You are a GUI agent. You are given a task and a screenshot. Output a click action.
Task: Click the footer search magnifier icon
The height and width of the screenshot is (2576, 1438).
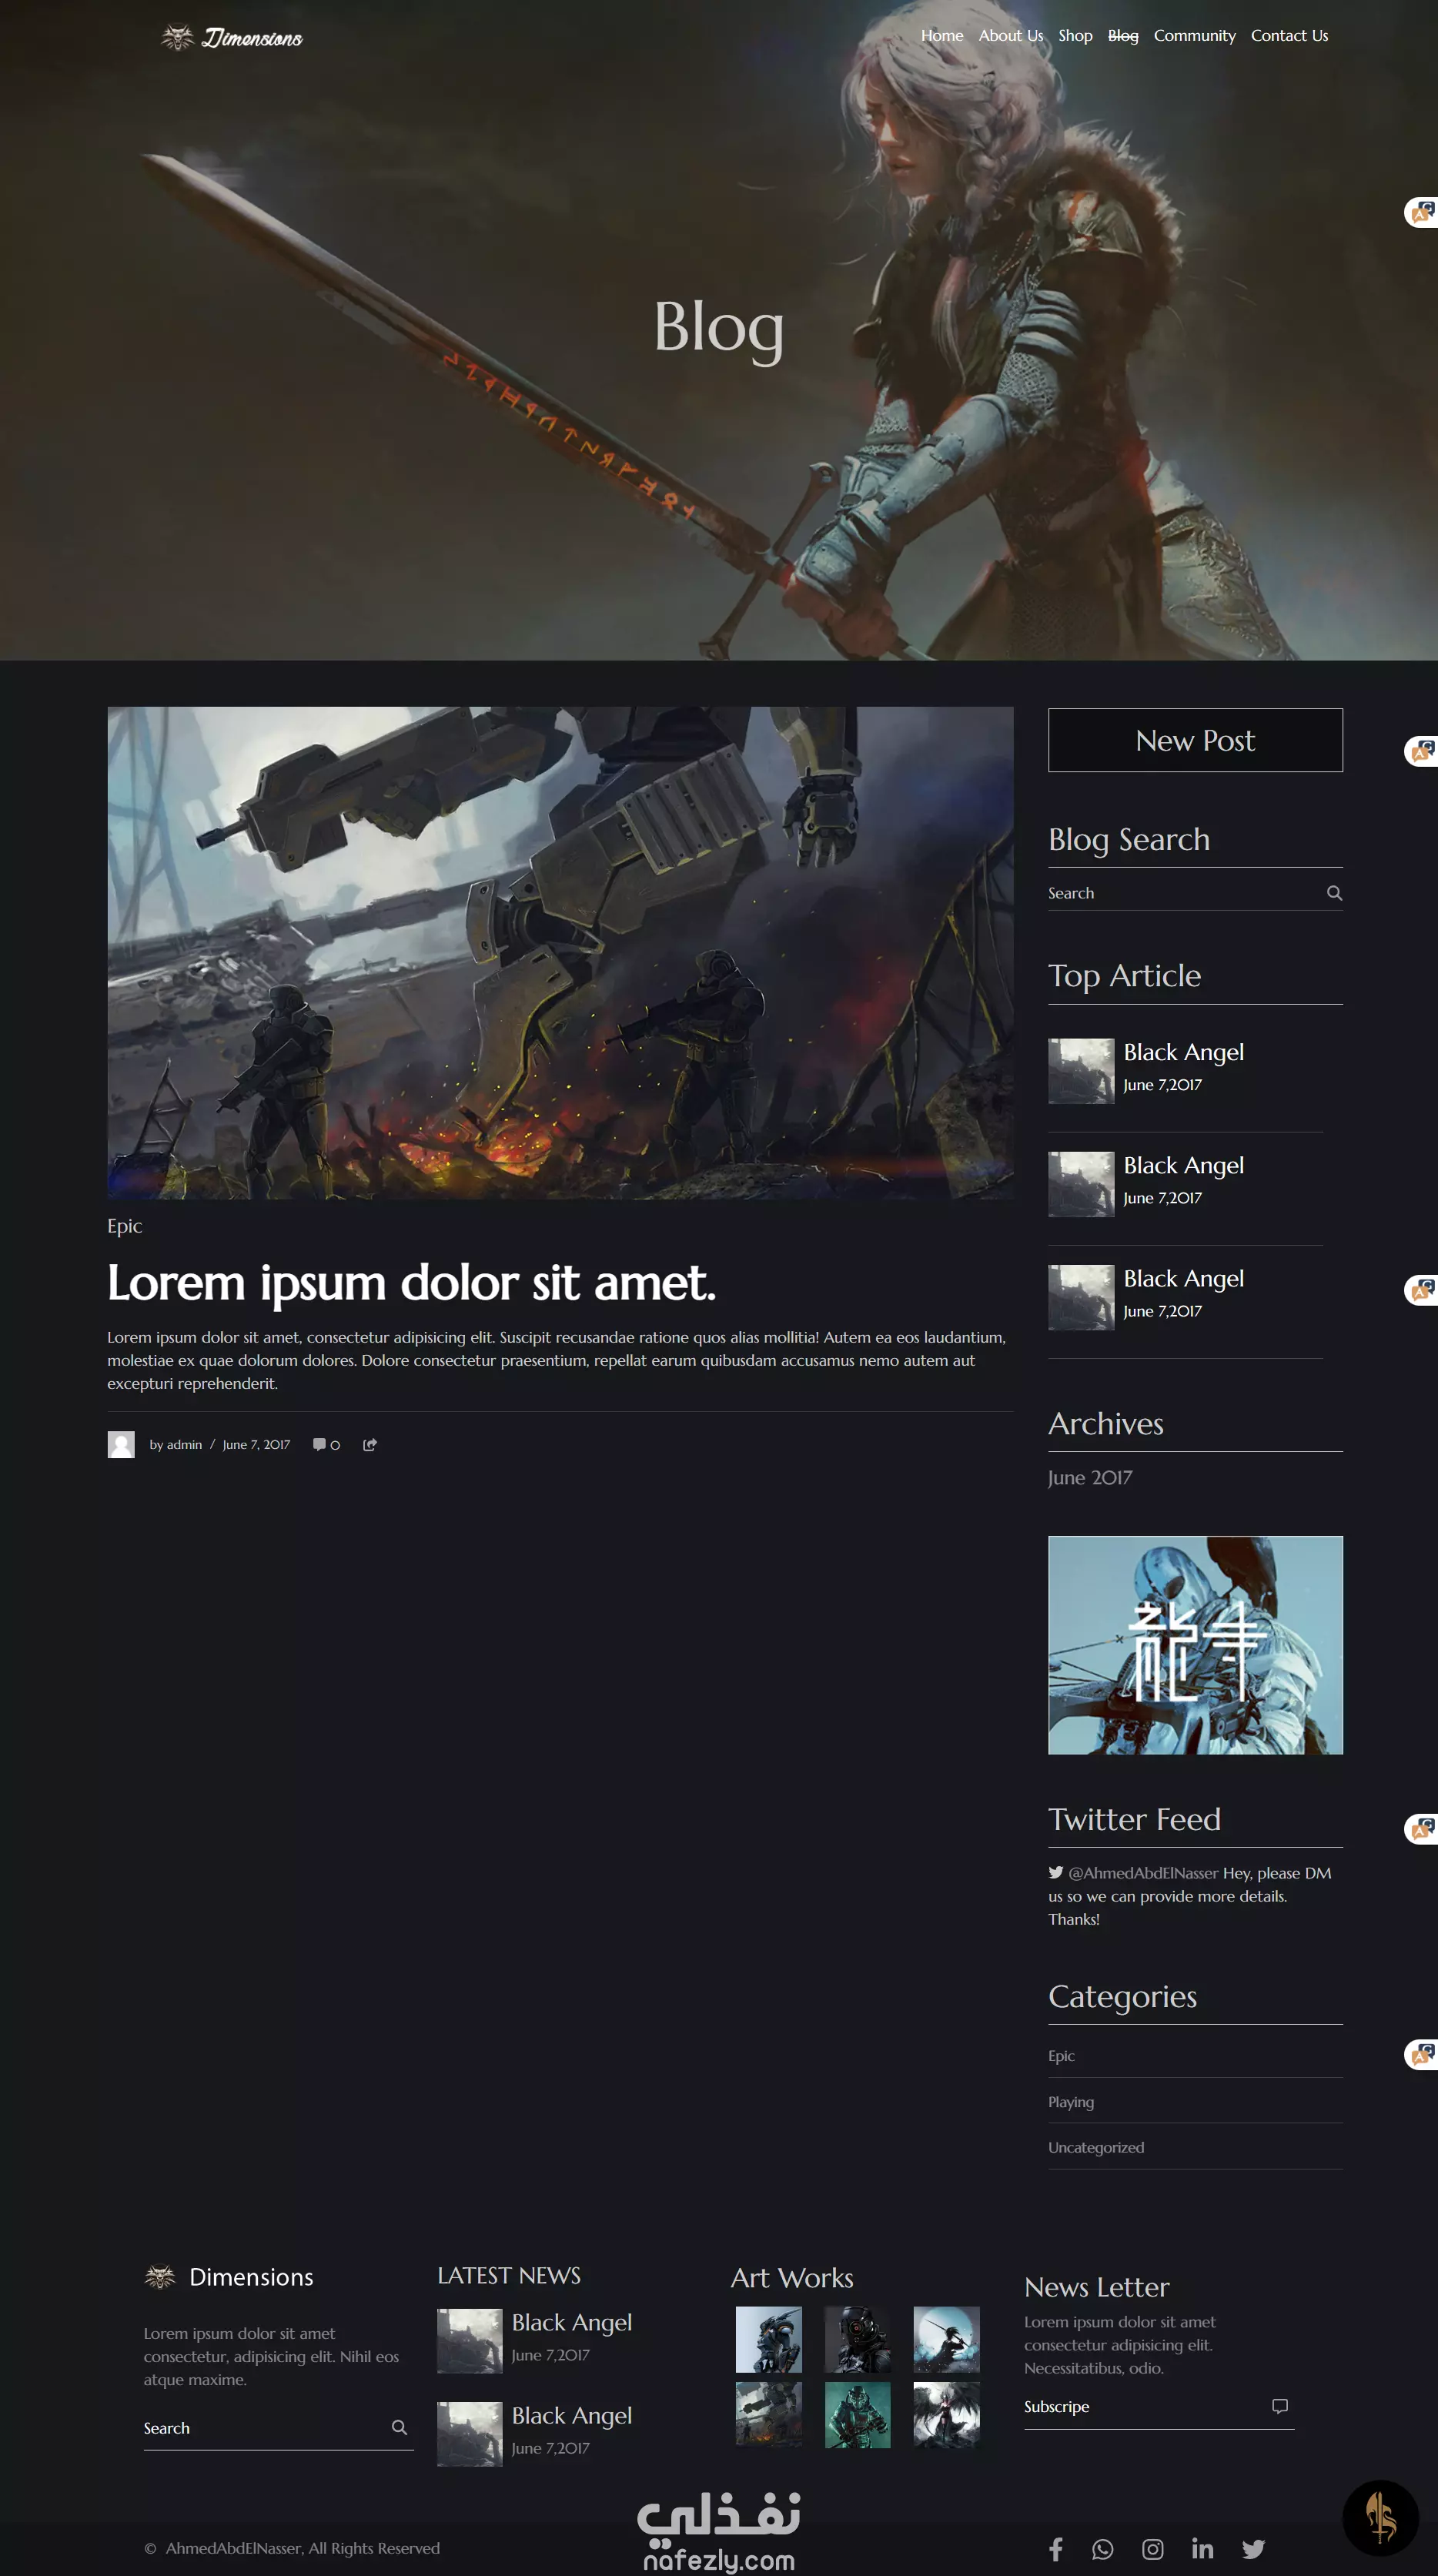click(x=399, y=2427)
